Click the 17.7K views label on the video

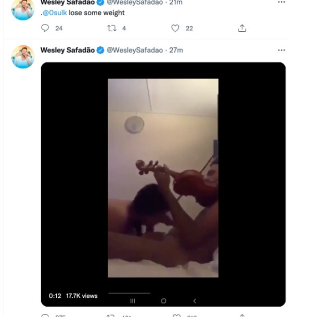coord(82,296)
